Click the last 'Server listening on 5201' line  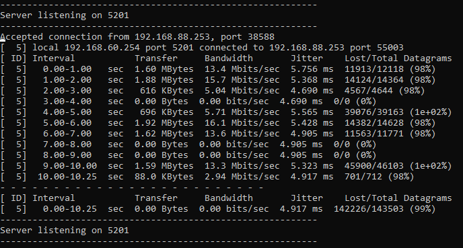[x=65, y=231]
